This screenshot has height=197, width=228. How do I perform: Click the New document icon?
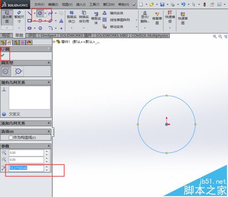click(x=141, y=5)
